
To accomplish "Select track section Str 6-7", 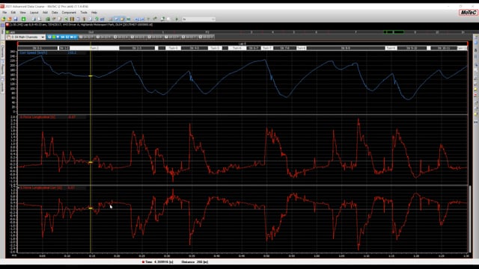I will click(254, 48).
